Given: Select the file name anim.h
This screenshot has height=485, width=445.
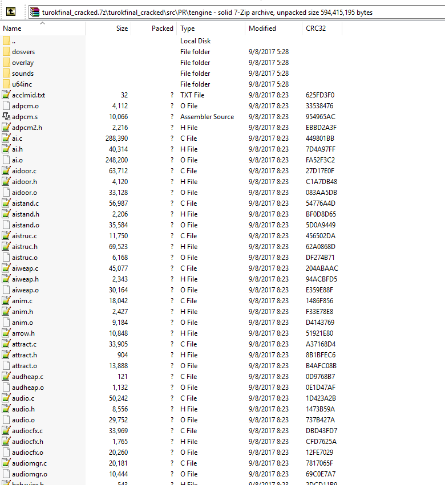Looking at the screenshot, I should click(22, 312).
